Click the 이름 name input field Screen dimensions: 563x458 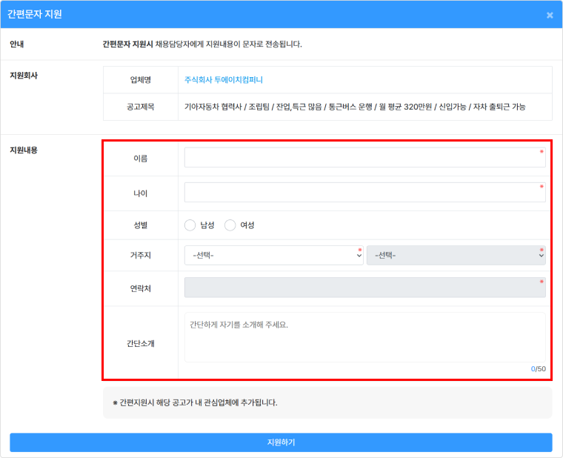364,157
